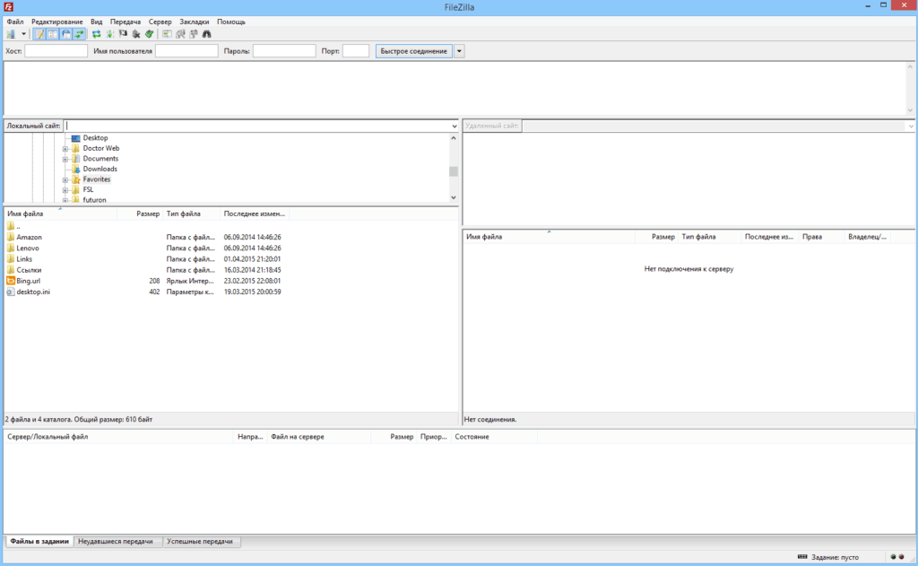The width and height of the screenshot is (918, 566).
Task: Select the Bing.url file
Action: tap(23, 282)
